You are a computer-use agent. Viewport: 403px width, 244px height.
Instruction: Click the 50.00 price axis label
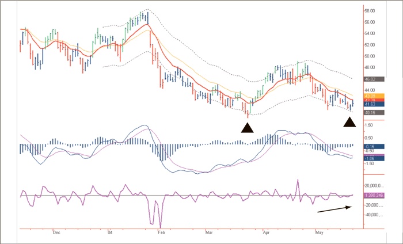tap(371, 56)
